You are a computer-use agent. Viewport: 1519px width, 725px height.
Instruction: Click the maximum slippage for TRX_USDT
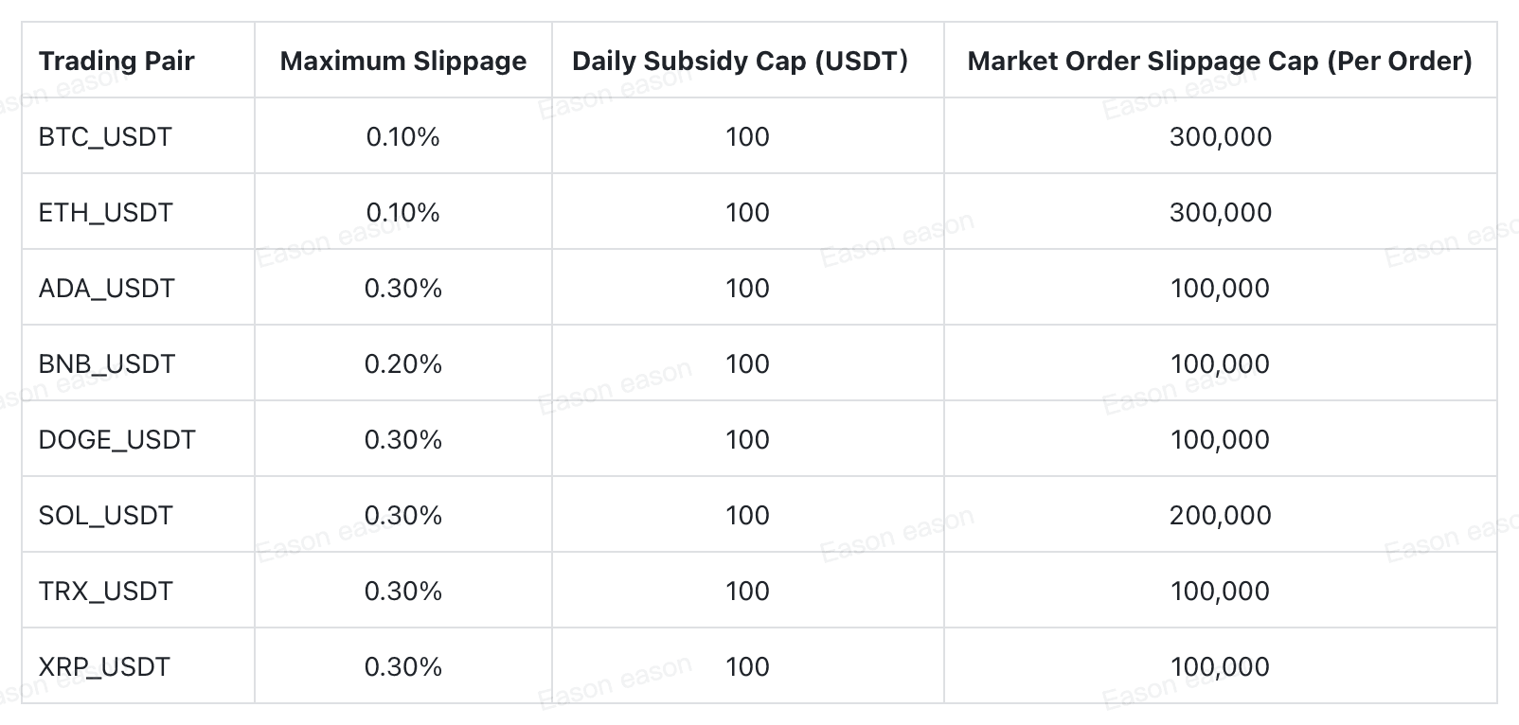[x=403, y=591]
